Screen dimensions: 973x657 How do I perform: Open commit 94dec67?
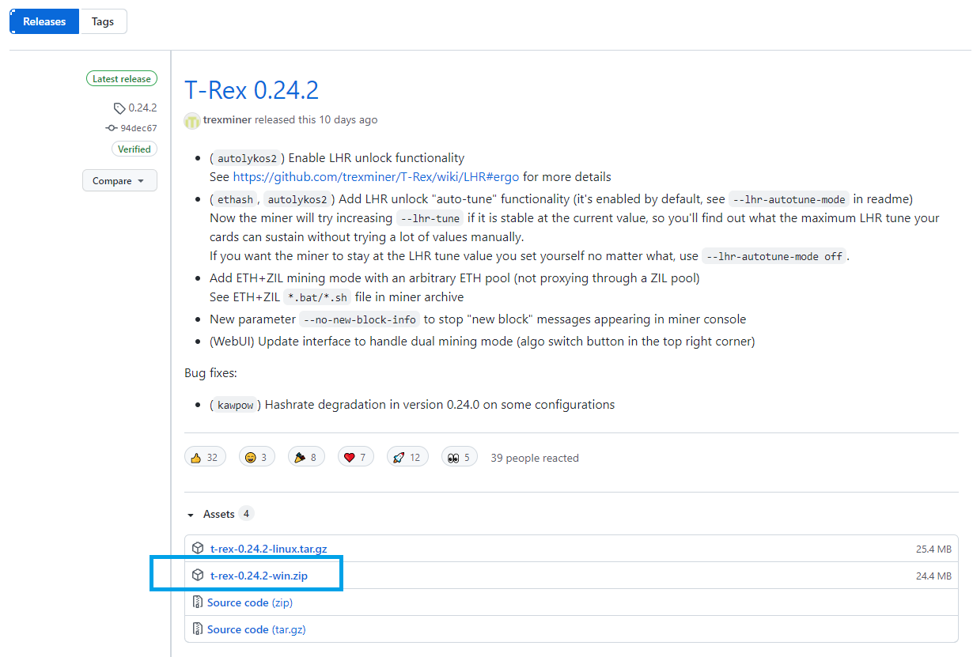point(138,128)
